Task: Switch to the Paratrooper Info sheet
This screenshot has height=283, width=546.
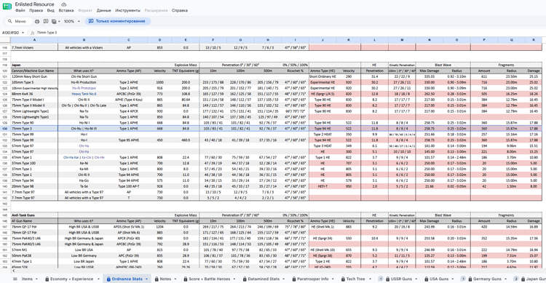Action: tap(314, 279)
